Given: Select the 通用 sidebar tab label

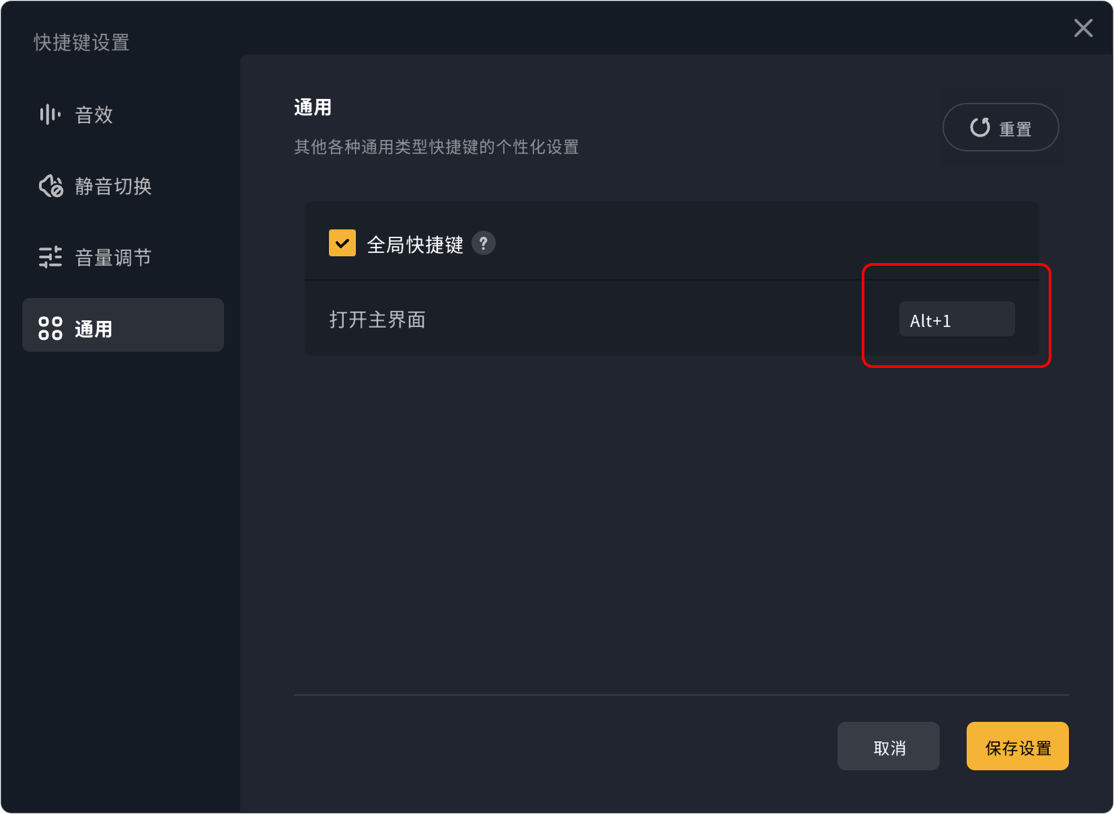Looking at the screenshot, I should [94, 329].
